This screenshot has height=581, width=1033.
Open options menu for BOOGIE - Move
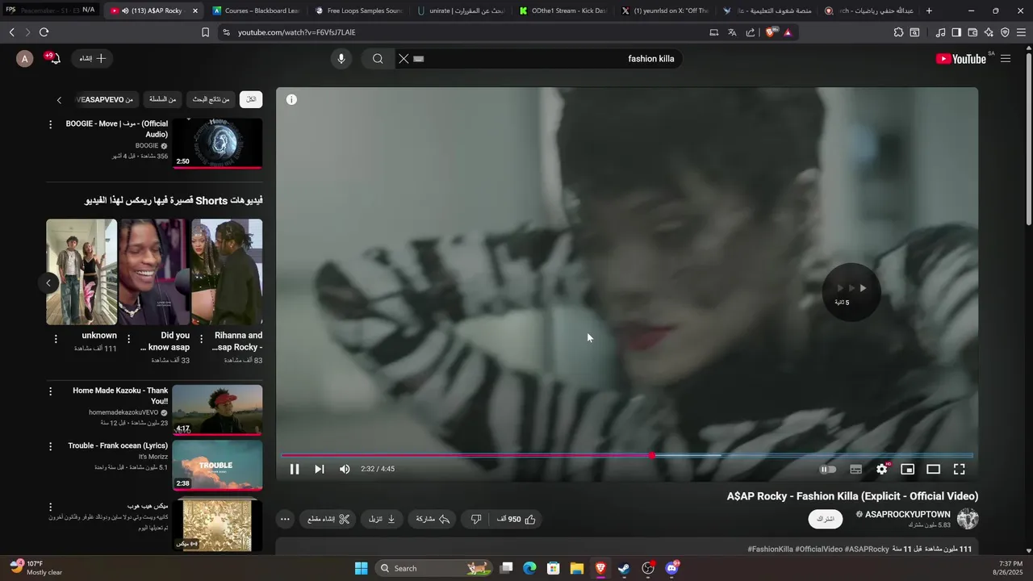point(50,124)
